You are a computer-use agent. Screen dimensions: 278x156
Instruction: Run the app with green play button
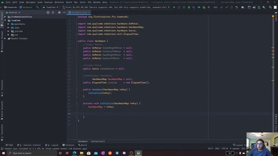tap(174, 7)
